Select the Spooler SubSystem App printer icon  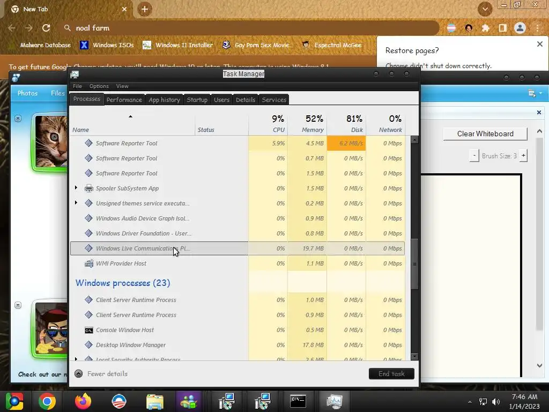pyautogui.click(x=89, y=188)
